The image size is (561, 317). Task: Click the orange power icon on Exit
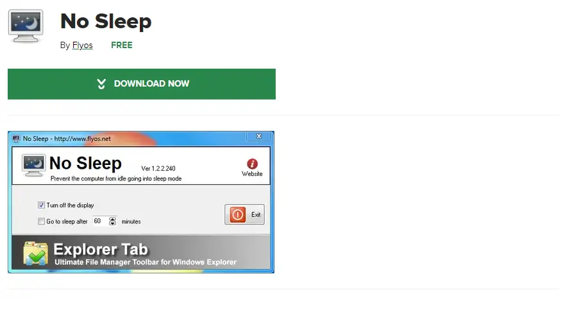point(238,214)
